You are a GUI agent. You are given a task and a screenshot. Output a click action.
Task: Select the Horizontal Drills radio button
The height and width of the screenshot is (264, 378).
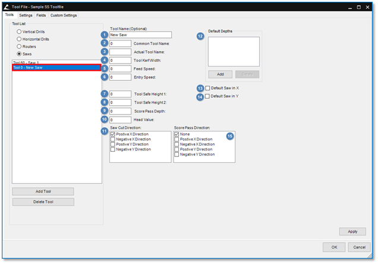click(x=19, y=39)
